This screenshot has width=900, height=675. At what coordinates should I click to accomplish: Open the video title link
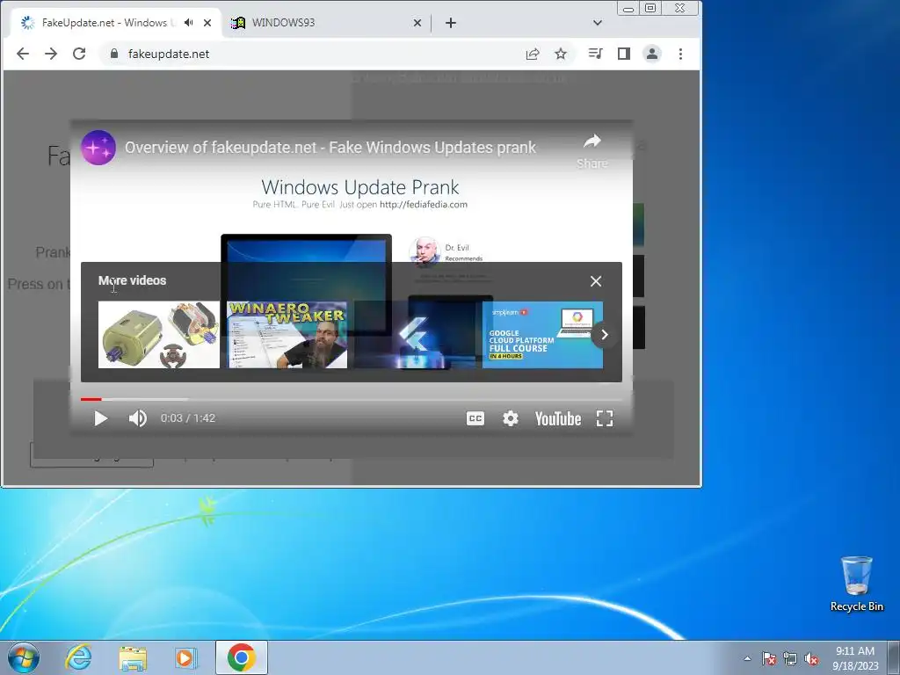[330, 148]
